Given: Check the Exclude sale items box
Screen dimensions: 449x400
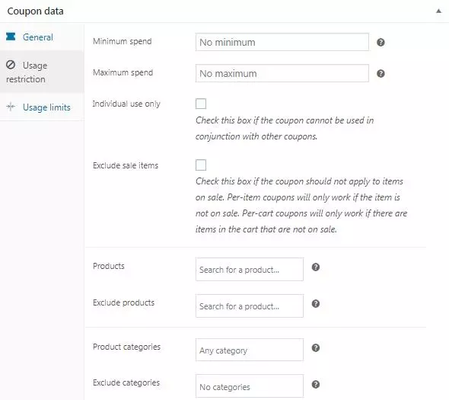Looking at the screenshot, I should click(201, 165).
